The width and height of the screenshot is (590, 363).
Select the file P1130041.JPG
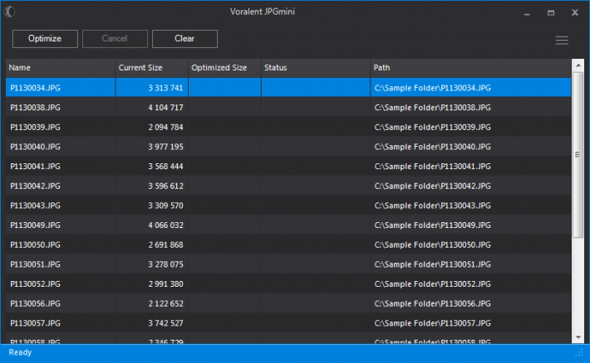pos(35,167)
